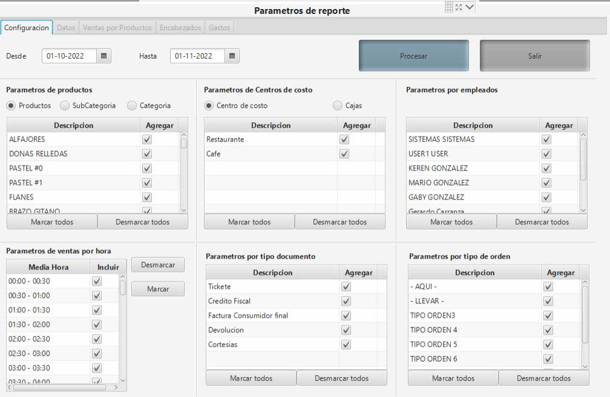Image resolution: width=610 pixels, height=397 pixels.
Task: Select the SubCategoria radio button
Action: pos(65,106)
